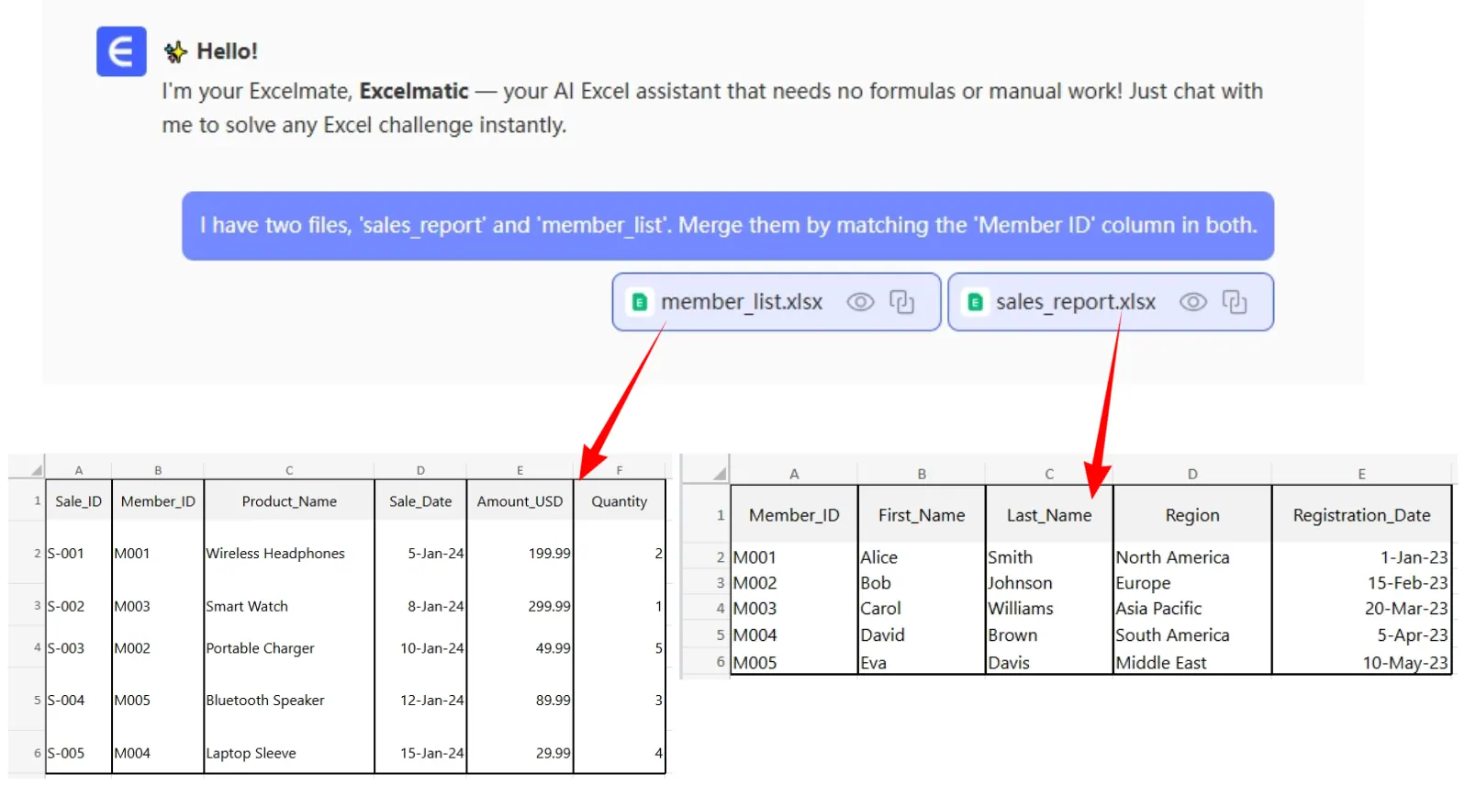Select the Amount_USD header cell

520,501
